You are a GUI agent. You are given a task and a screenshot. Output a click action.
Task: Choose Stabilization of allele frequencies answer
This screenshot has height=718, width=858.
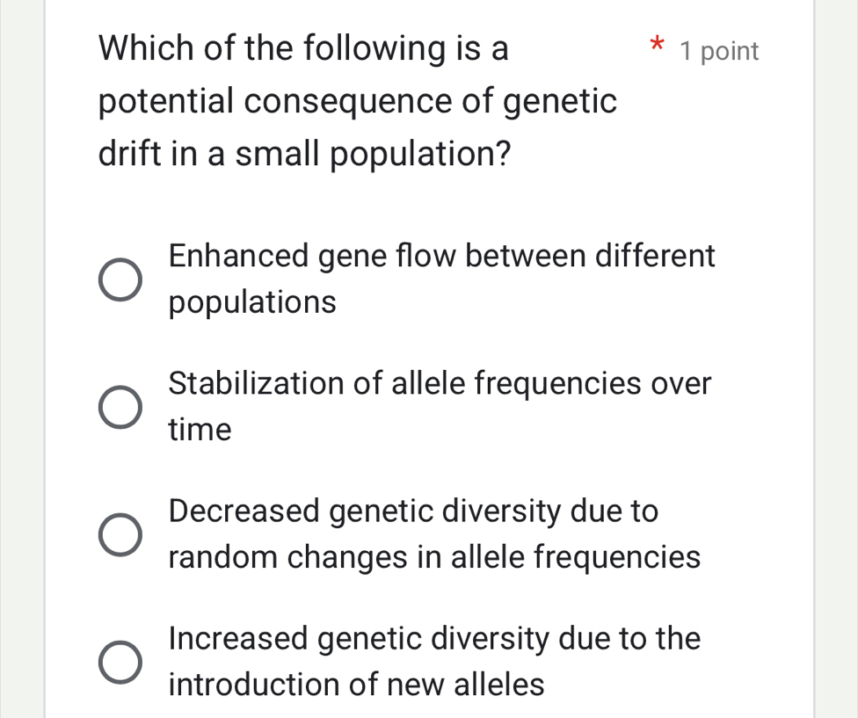pos(120,406)
